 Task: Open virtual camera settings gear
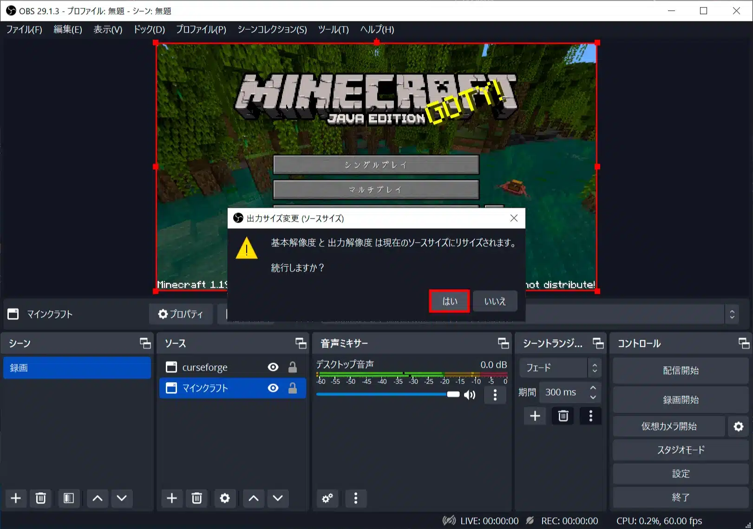(x=739, y=426)
